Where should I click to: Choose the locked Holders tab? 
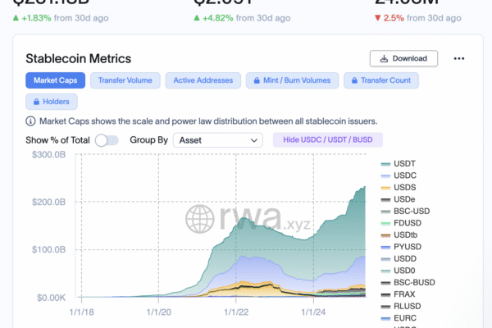tap(52, 102)
